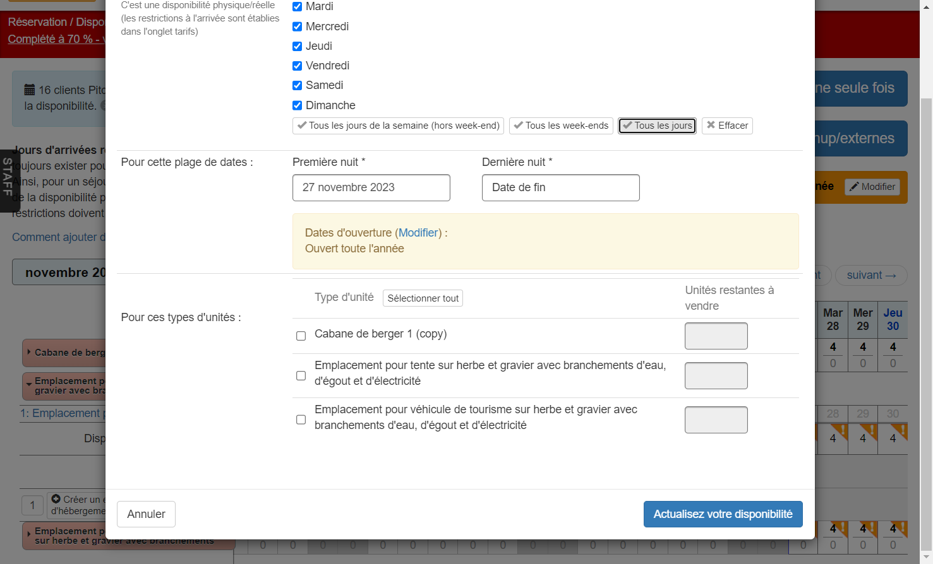
Task: Click the 'Jeu 30' date column header
Action: (893, 319)
